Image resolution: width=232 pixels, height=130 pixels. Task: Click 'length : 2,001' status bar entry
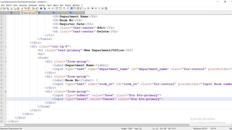click(x=127, y=129)
